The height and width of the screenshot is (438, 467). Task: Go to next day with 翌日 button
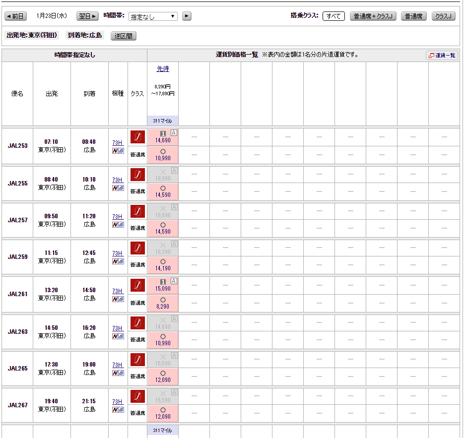coord(87,16)
